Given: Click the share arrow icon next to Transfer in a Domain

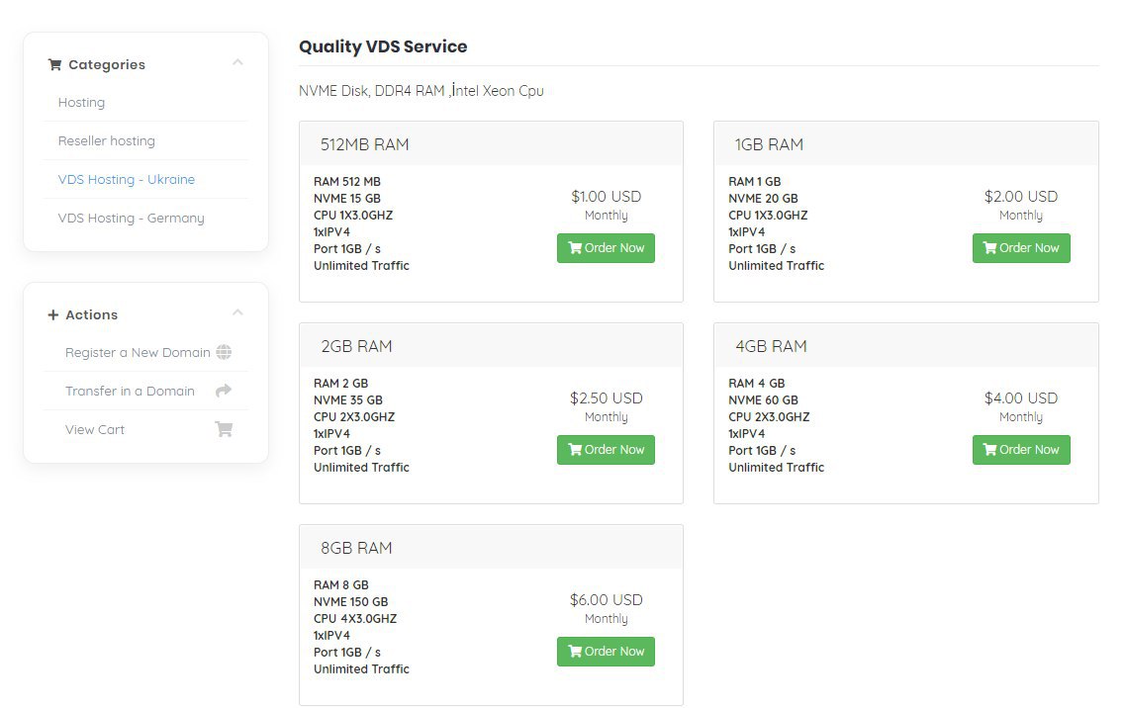Looking at the screenshot, I should pyautogui.click(x=224, y=391).
